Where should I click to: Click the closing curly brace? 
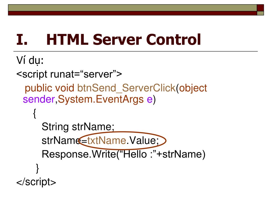(37, 168)
